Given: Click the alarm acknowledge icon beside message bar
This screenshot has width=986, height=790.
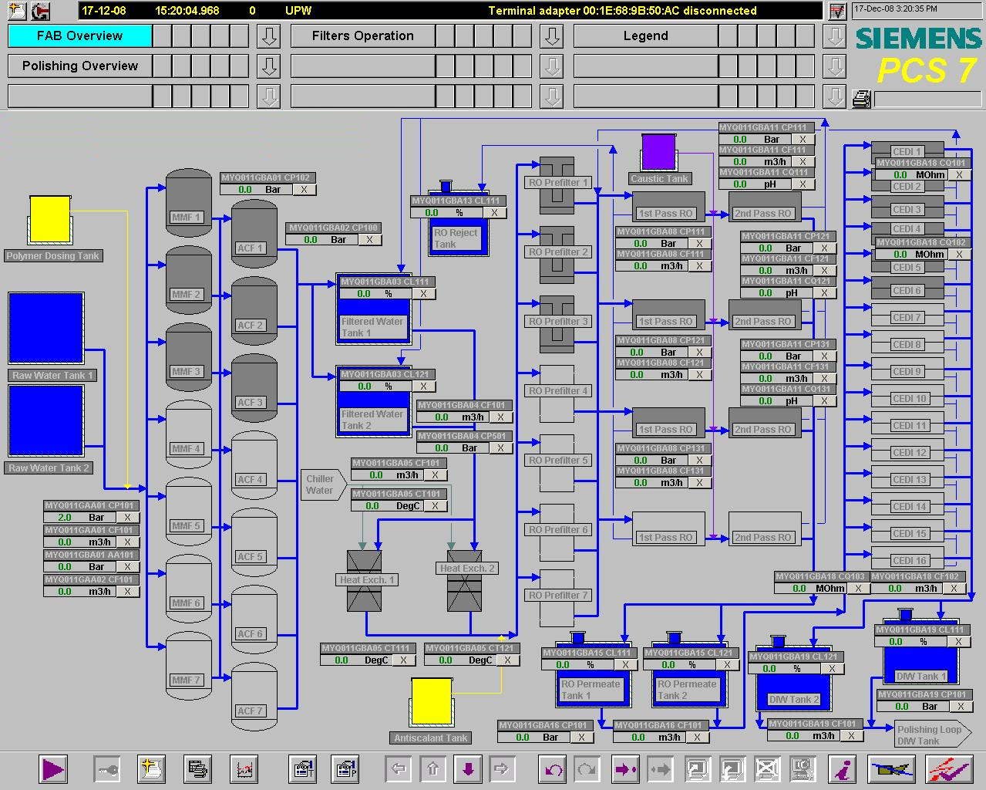Looking at the screenshot, I should (836, 11).
